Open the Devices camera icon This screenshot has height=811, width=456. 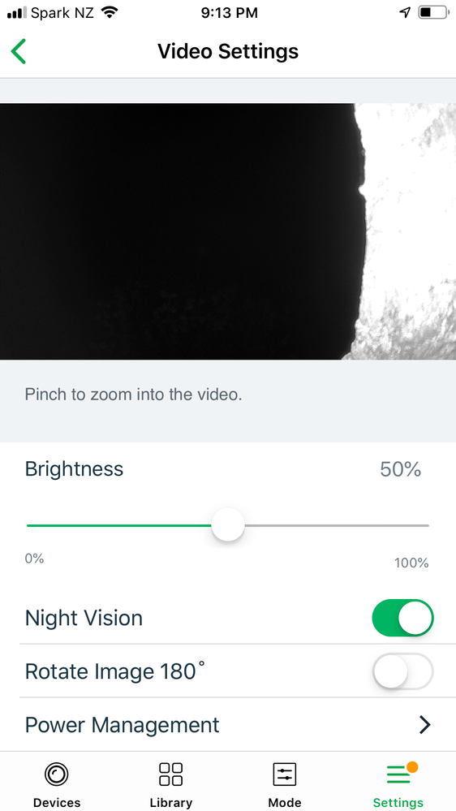[x=56, y=774]
